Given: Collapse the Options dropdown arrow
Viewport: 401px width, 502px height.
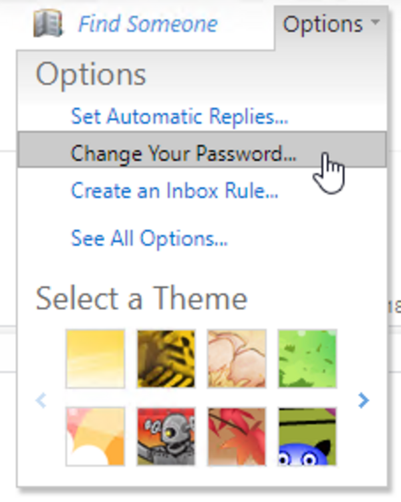Looking at the screenshot, I should (375, 22).
